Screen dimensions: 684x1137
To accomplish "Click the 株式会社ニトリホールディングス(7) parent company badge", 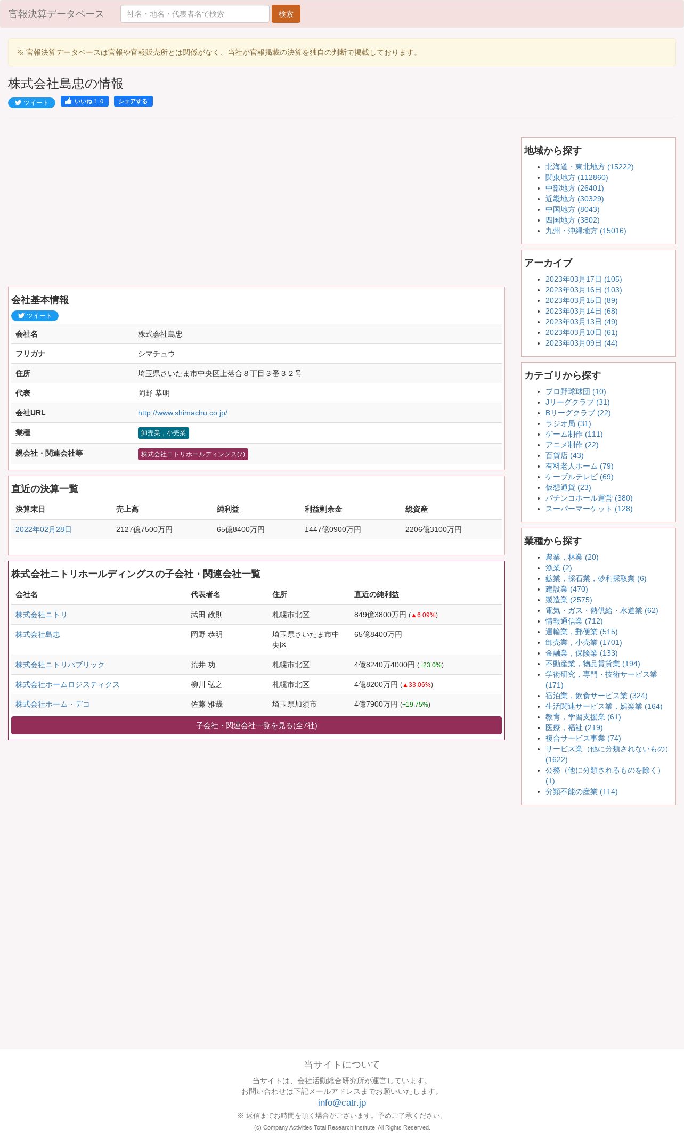I will (193, 454).
